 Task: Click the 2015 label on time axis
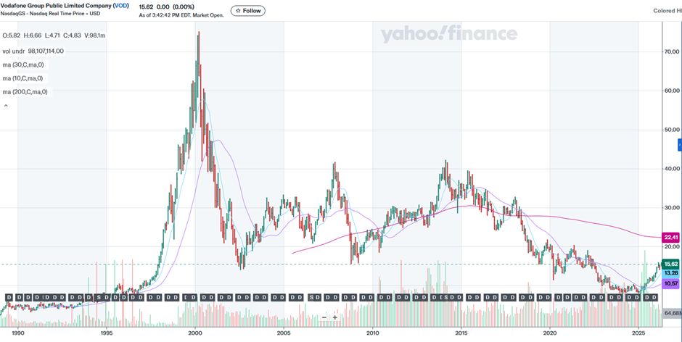pyautogui.click(x=461, y=333)
